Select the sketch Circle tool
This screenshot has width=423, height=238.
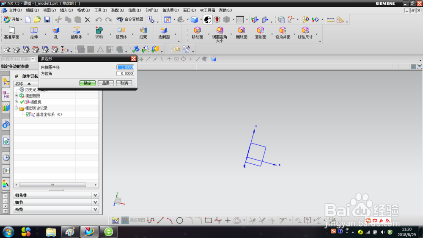pyautogui.click(x=180, y=221)
